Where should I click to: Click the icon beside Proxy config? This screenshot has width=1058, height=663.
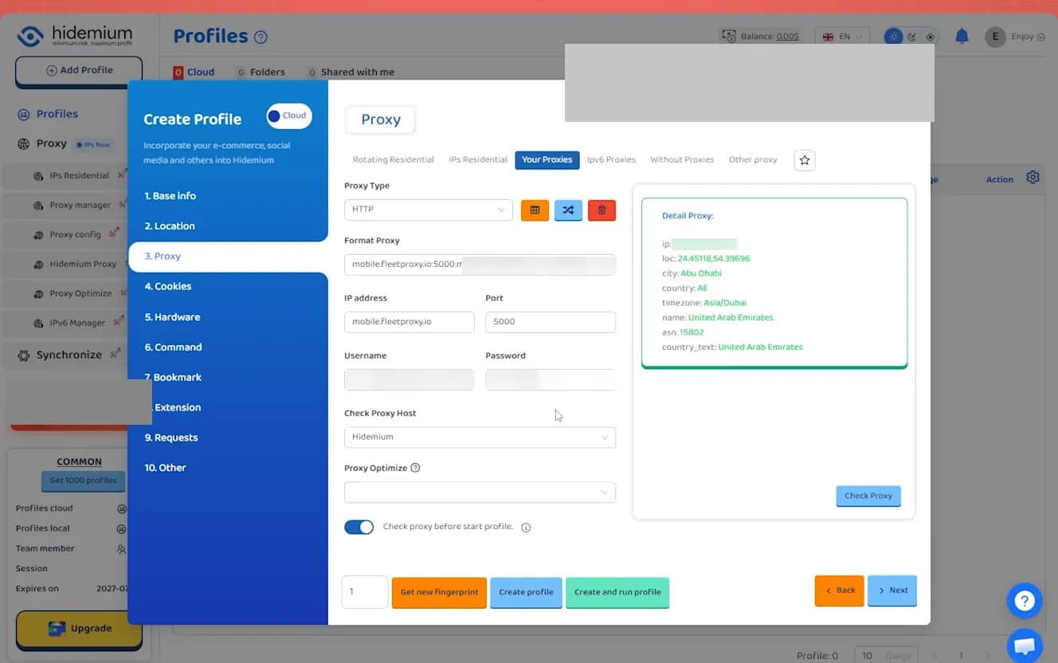(38, 234)
